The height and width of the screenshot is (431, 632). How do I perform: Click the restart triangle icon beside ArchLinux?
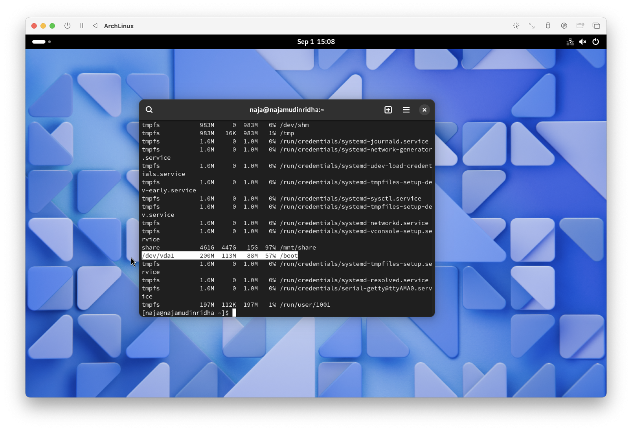tap(95, 26)
